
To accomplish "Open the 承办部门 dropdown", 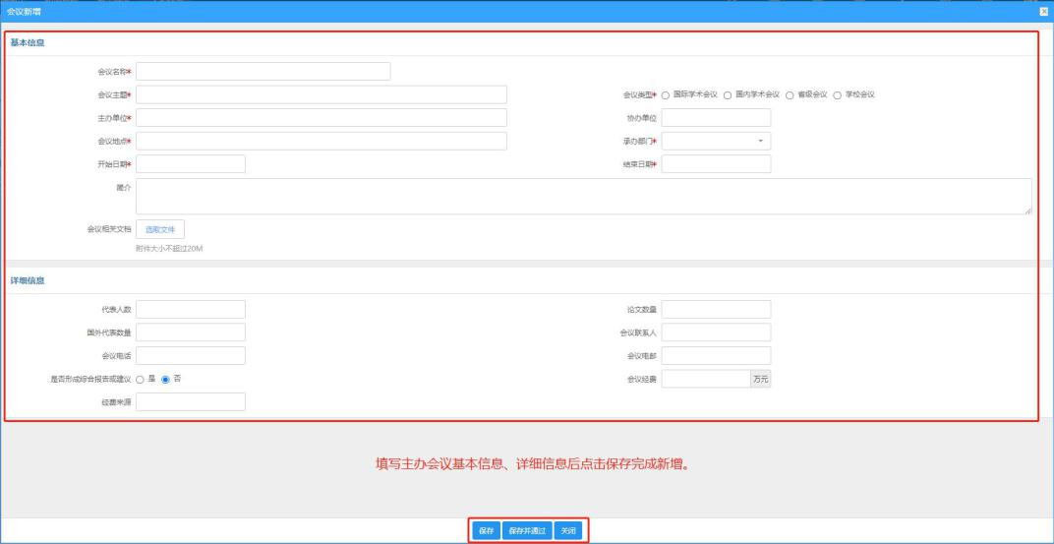I will click(x=716, y=142).
